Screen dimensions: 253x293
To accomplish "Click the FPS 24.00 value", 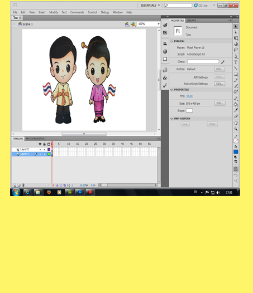I will pos(189,96).
